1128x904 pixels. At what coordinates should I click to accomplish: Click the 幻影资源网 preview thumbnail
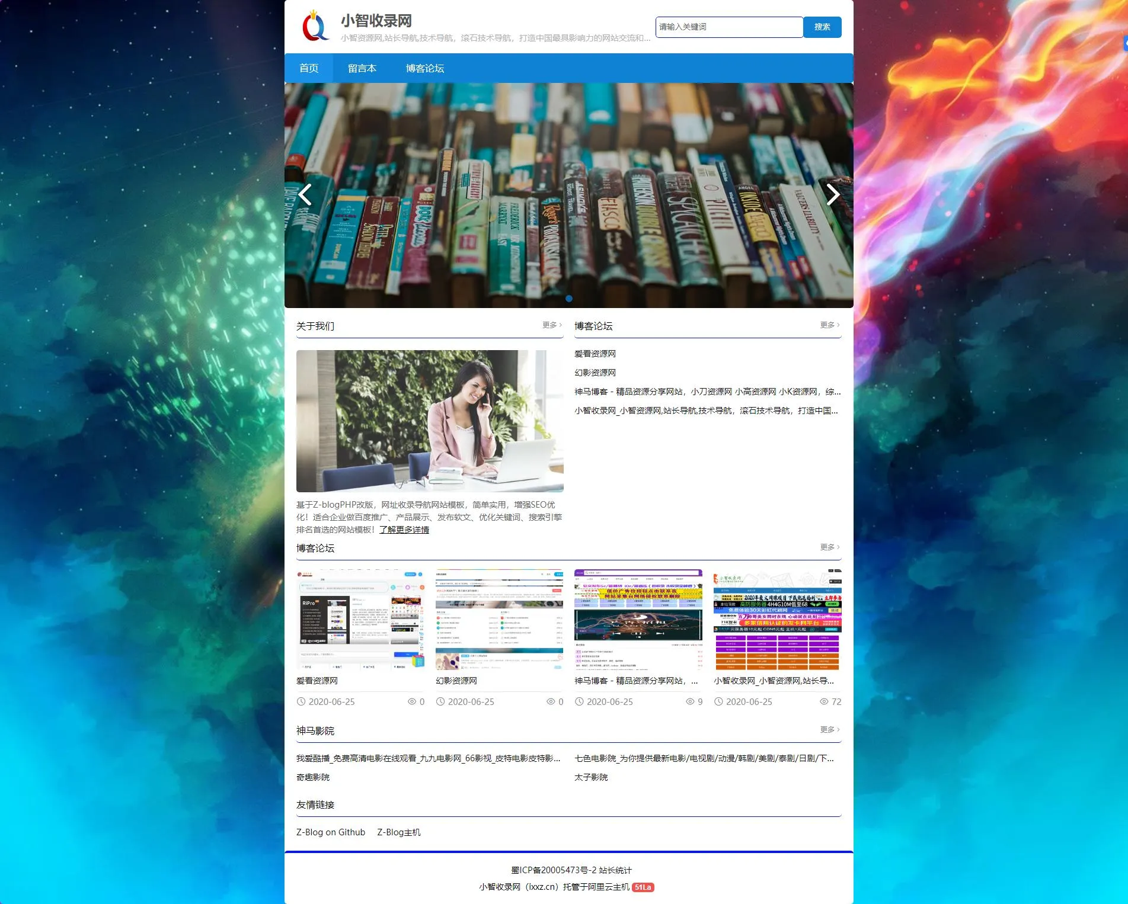pyautogui.click(x=499, y=620)
